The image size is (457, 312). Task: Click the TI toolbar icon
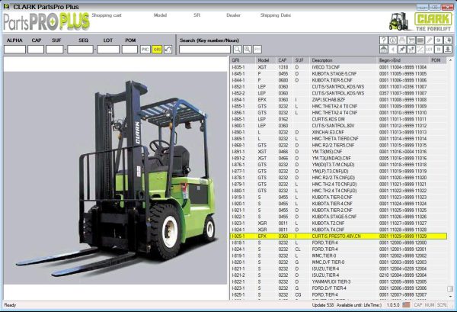click(439, 50)
